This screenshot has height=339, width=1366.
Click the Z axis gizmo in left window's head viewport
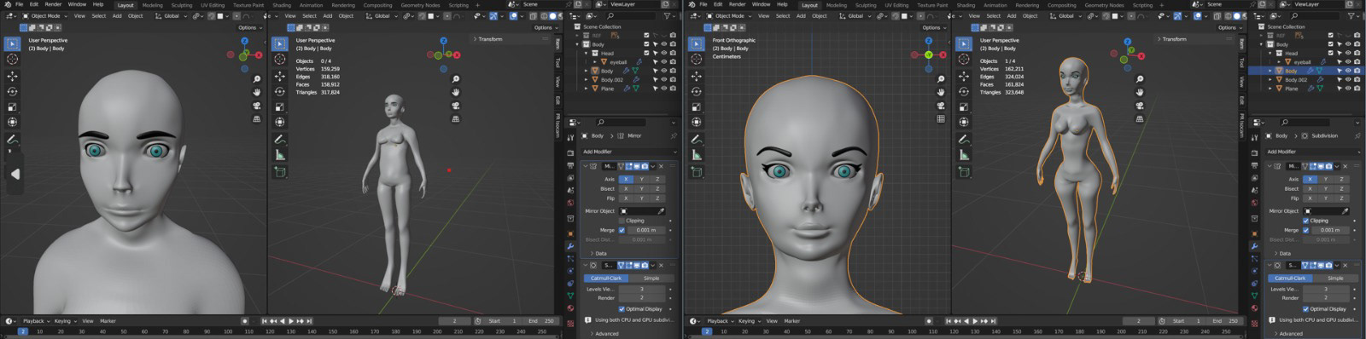pos(244,41)
